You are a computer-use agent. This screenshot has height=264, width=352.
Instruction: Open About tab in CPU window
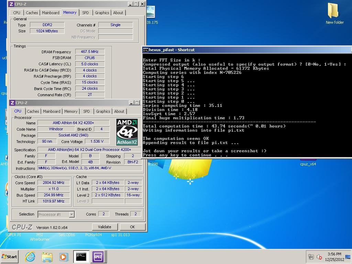119,111
